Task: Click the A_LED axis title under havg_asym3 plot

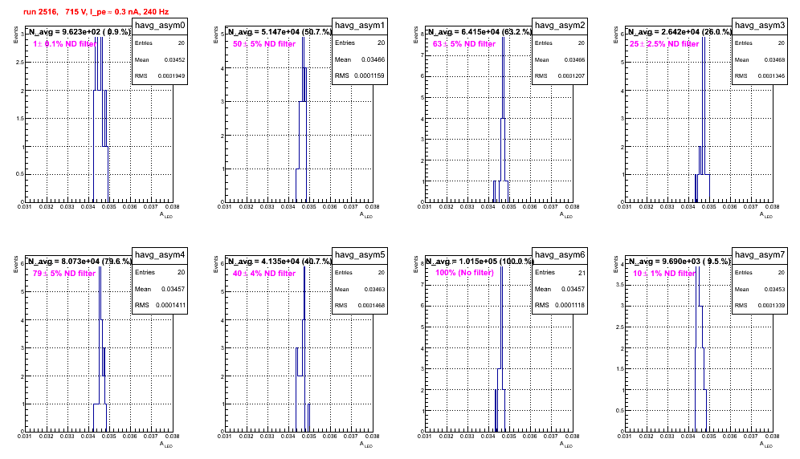Action: 766,215
